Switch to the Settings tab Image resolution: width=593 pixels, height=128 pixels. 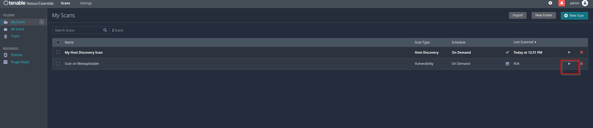(x=86, y=3)
